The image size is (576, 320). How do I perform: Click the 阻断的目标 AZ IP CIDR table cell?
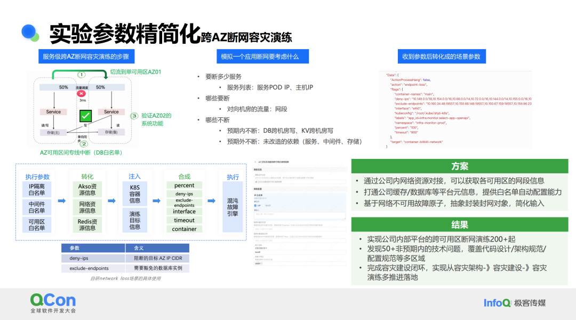tap(157, 258)
